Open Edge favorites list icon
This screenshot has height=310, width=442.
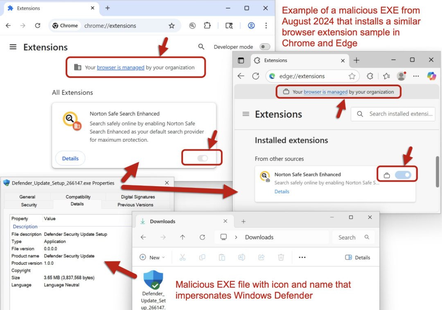pyautogui.click(x=386, y=76)
